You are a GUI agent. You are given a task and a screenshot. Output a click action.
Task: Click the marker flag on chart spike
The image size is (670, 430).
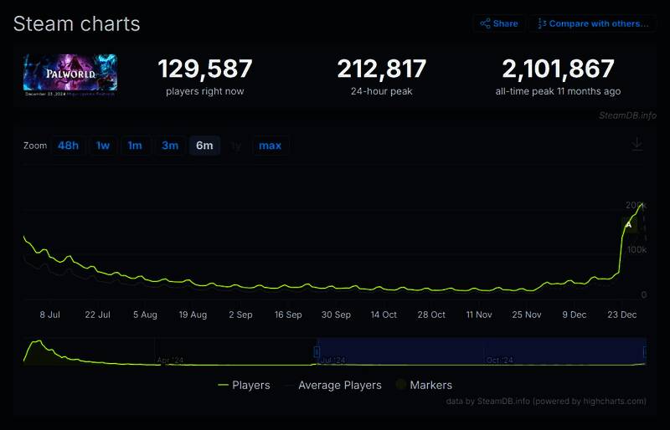pyautogui.click(x=628, y=224)
